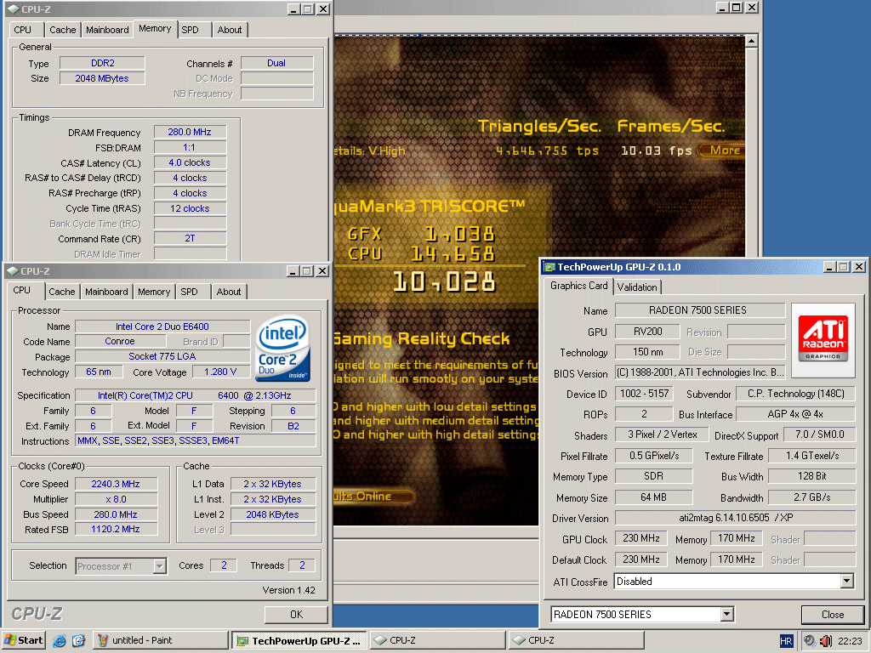Click the Bus Interface value AGP 4x @ 4x
871x653 pixels.
tap(795, 414)
